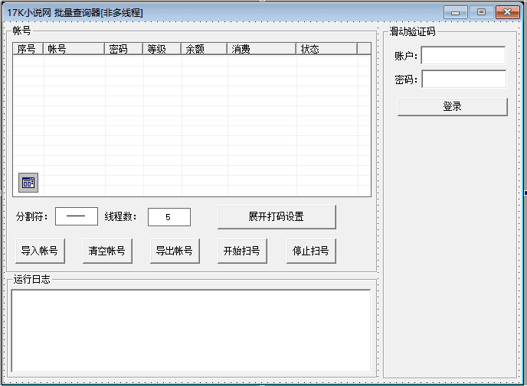
Task: Click the 线程数 thread count field
Action: 169,217
